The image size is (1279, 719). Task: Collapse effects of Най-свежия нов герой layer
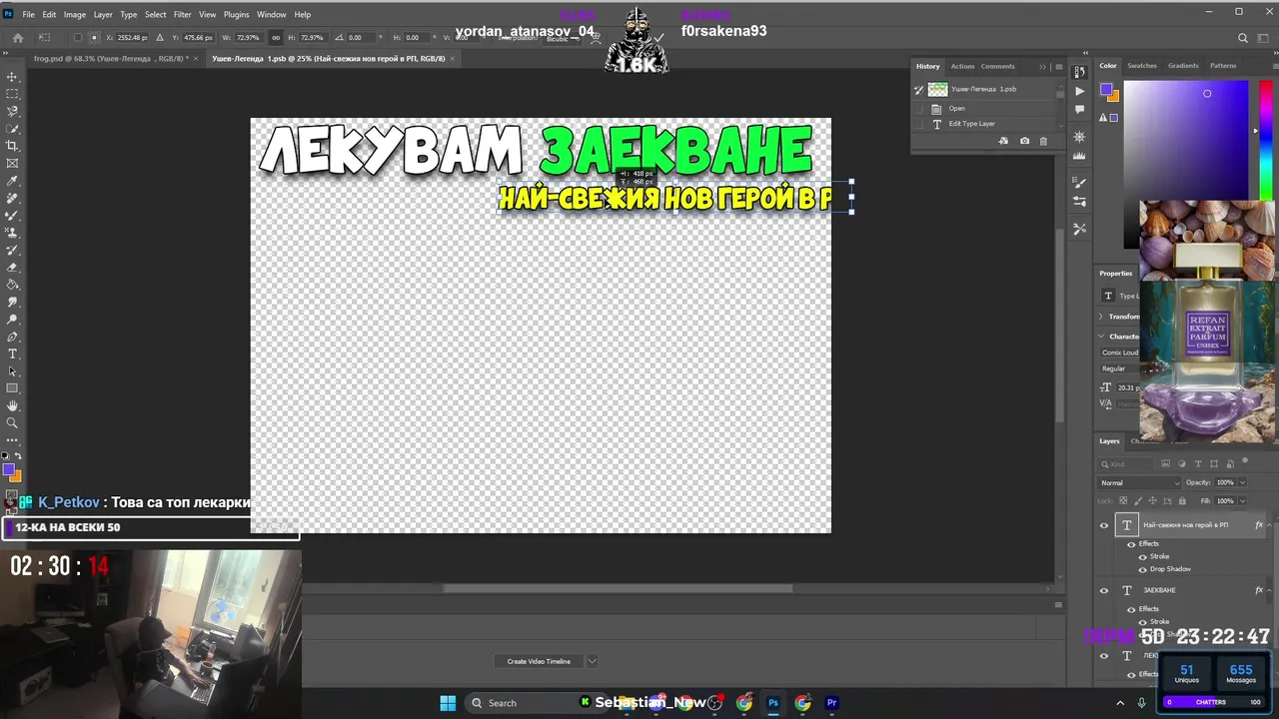click(x=1271, y=525)
